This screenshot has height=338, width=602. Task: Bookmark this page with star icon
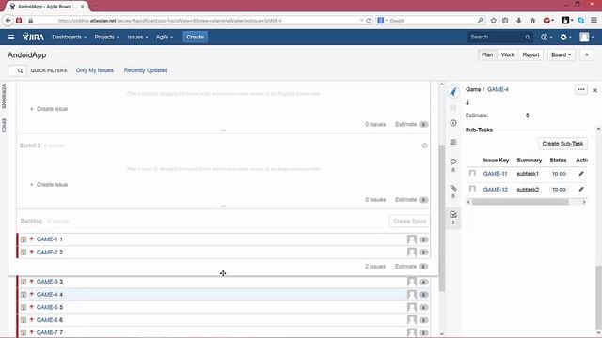(x=493, y=21)
